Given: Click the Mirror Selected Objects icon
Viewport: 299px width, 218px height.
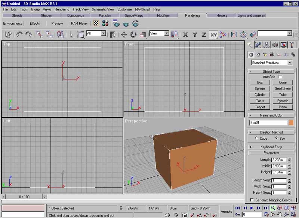Looking at the screenshot, I should pos(234,34).
